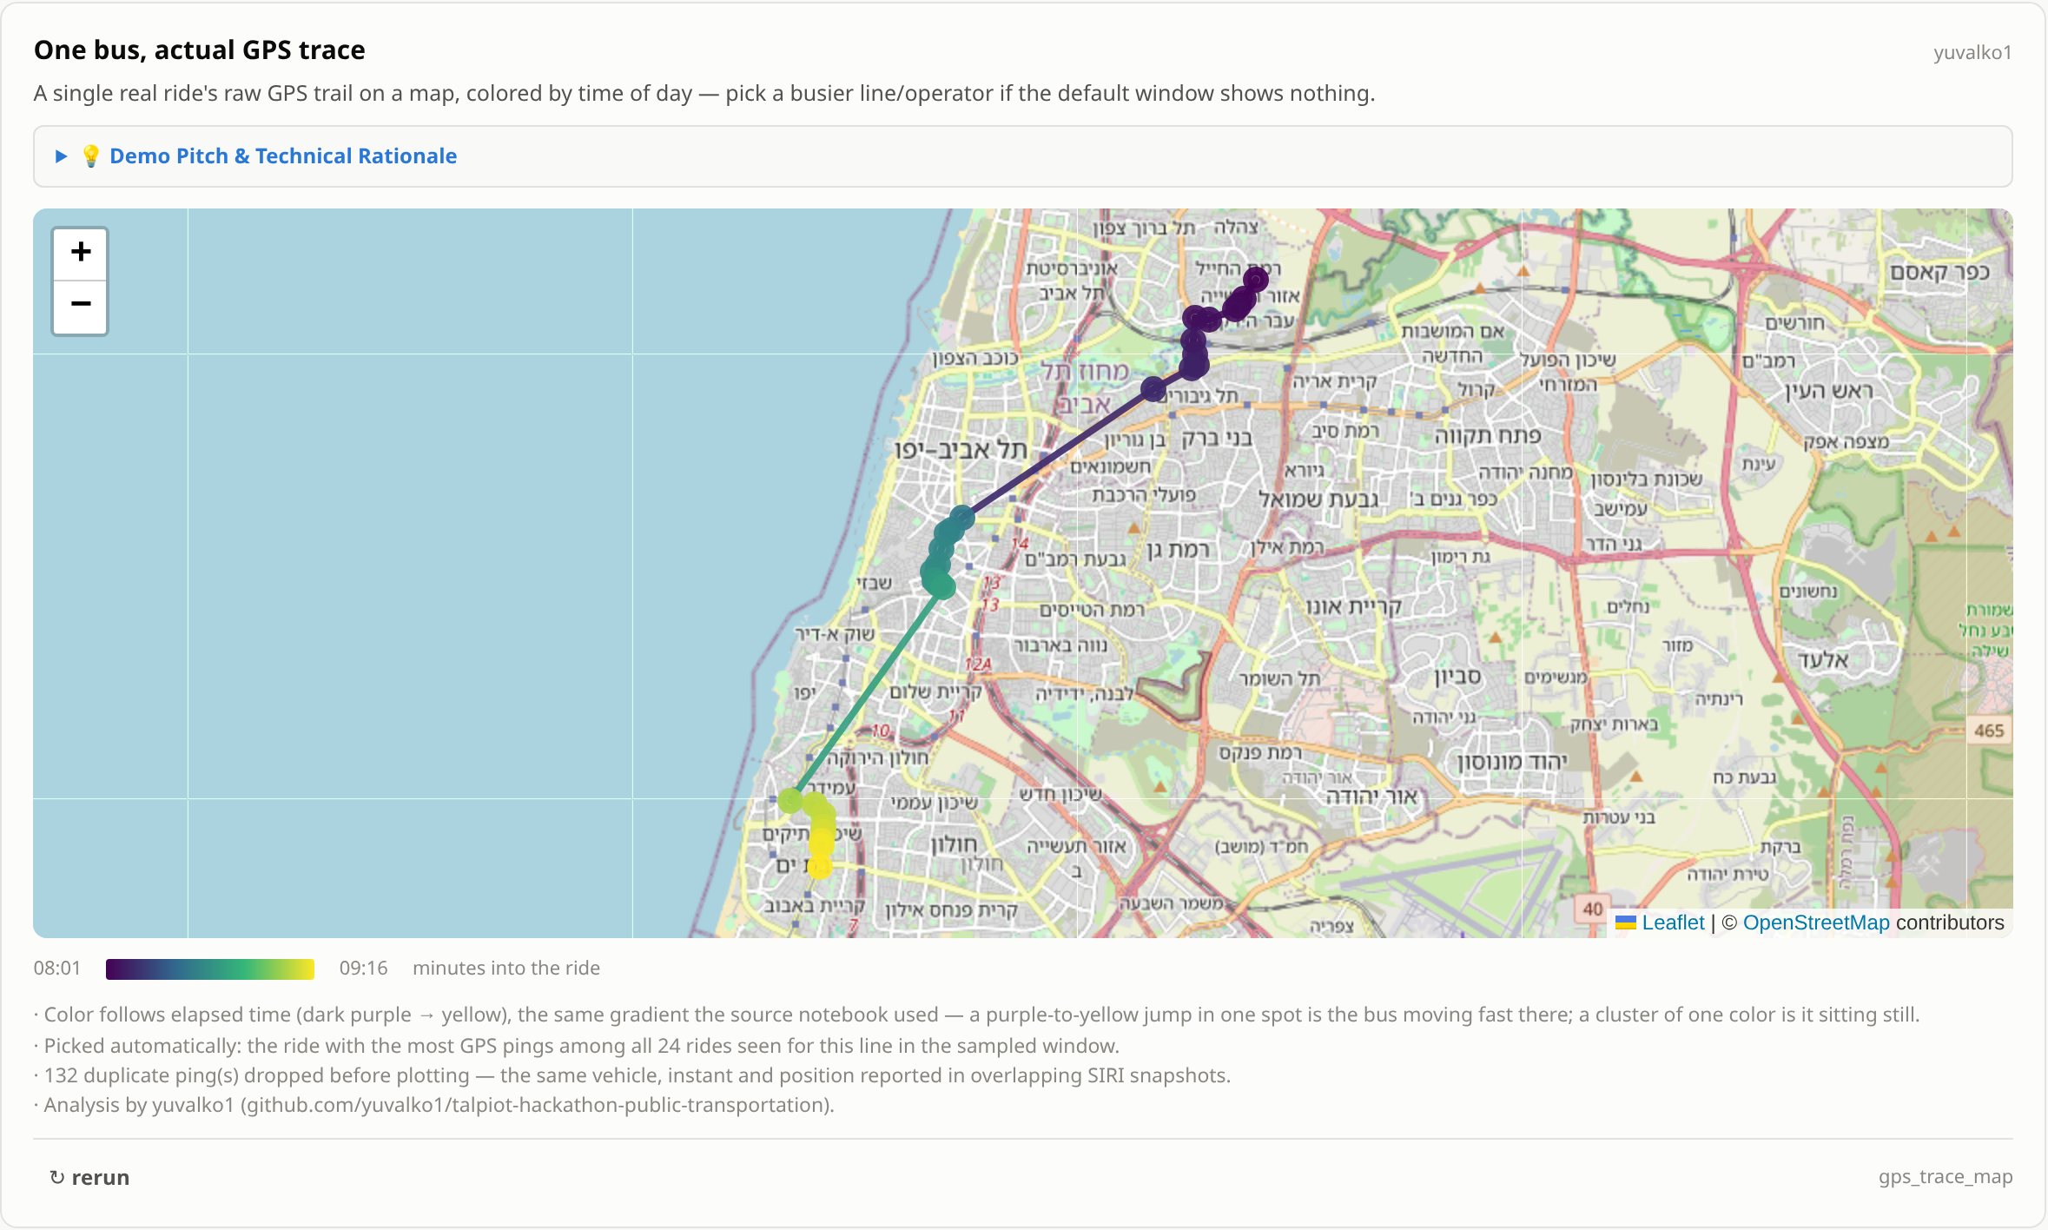Click the 09:16 end time label

coord(363,969)
